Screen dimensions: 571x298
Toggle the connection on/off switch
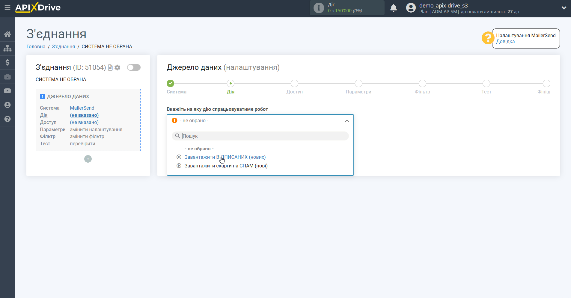point(134,67)
